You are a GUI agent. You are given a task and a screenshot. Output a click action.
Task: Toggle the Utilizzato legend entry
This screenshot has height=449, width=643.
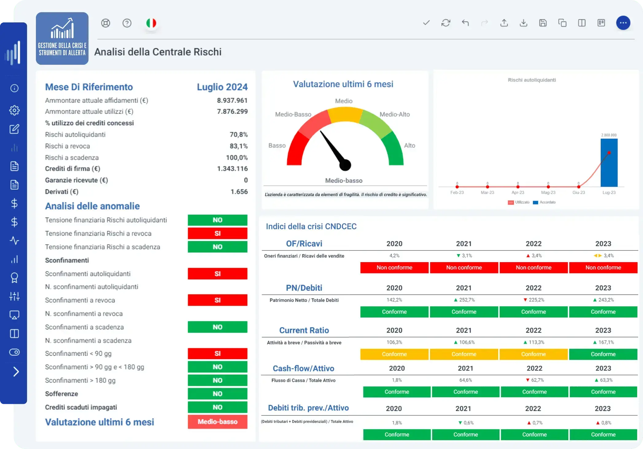pos(519,202)
